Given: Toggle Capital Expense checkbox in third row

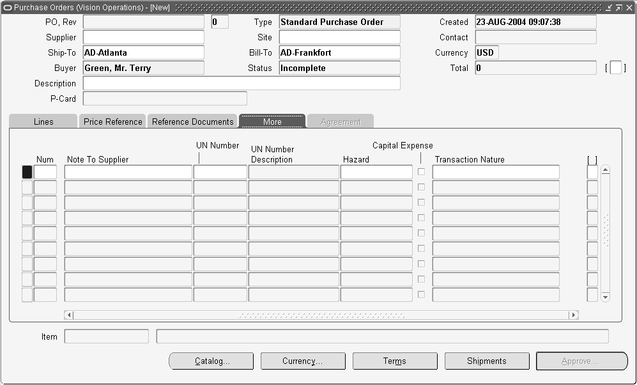Looking at the screenshot, I should (x=421, y=203).
